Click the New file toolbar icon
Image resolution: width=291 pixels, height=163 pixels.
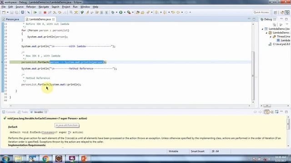4,12
